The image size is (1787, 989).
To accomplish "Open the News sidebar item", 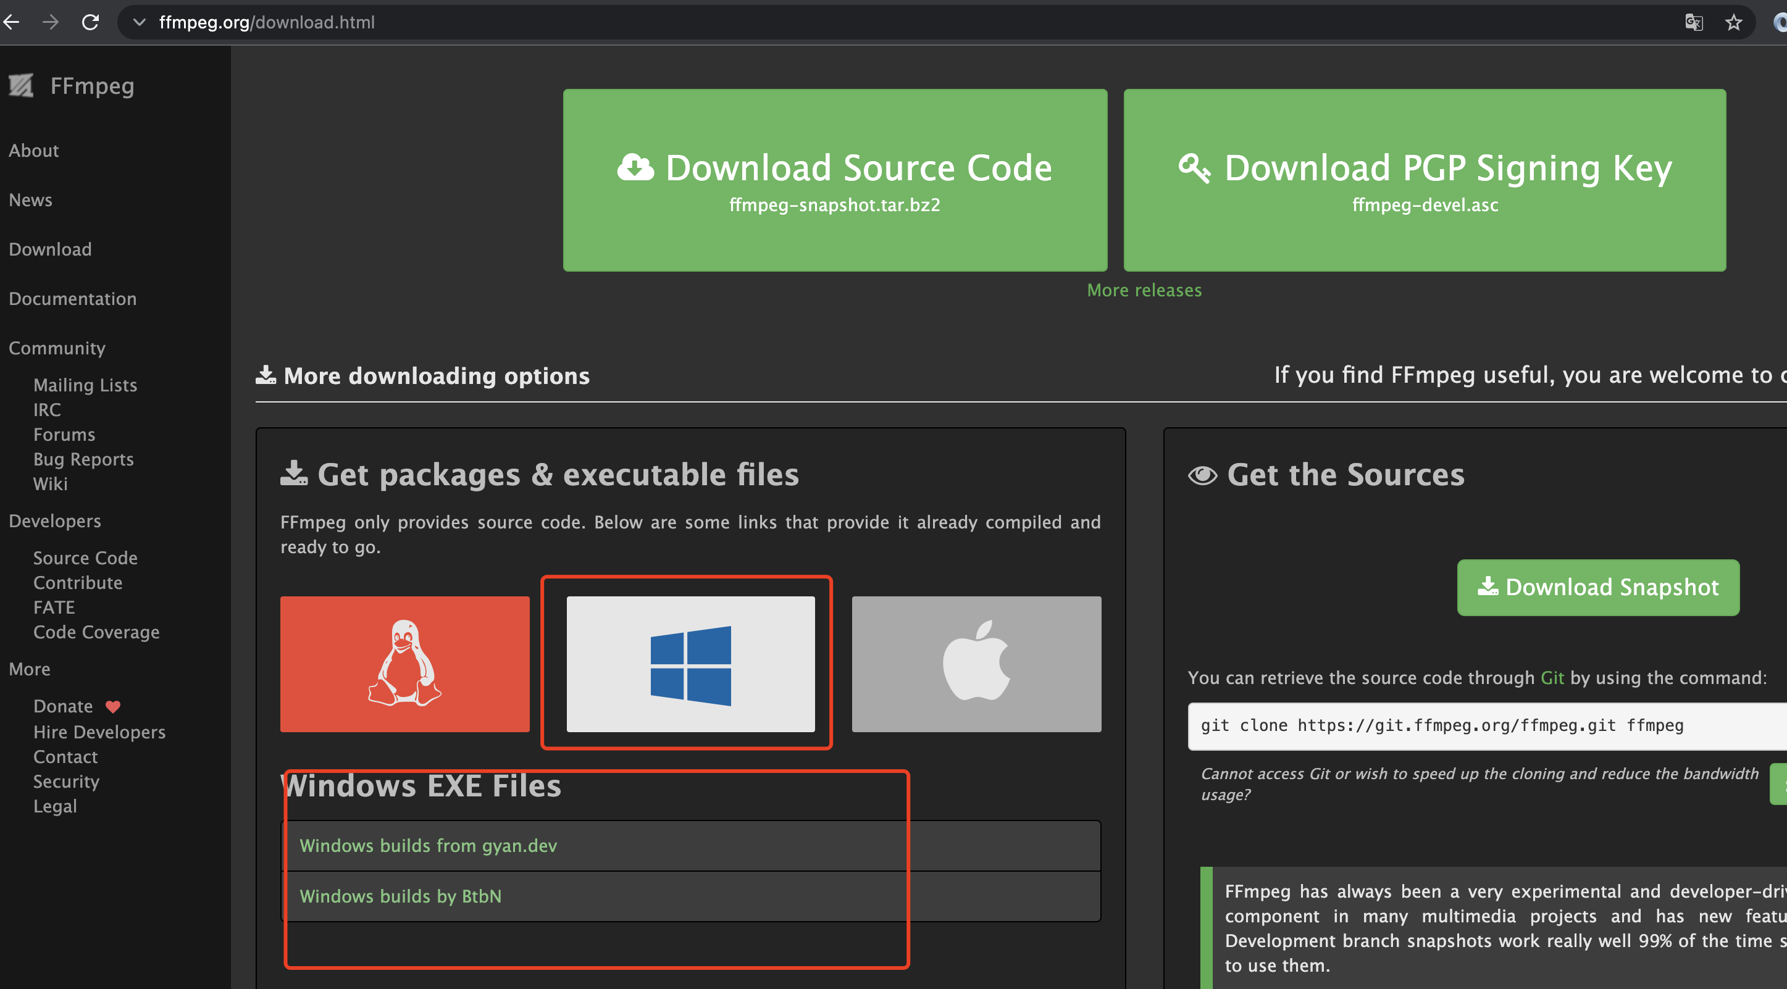I will [x=30, y=200].
